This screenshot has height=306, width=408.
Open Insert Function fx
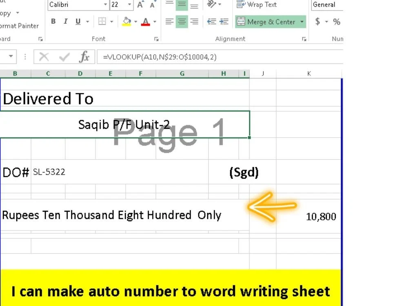(84, 56)
